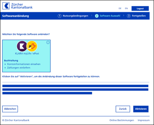Click the Abbrechen button
The image size is (154, 125).
pos(10,109)
